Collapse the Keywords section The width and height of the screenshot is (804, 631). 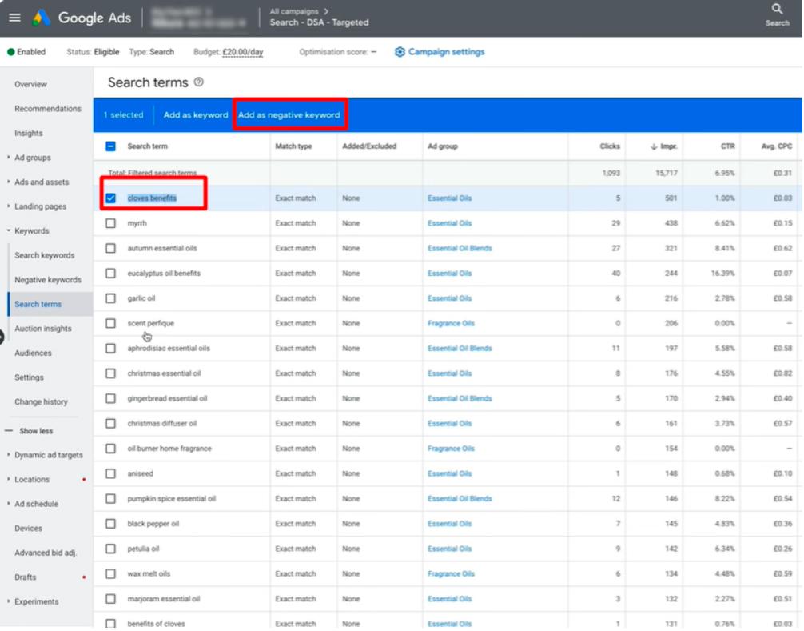(9, 231)
